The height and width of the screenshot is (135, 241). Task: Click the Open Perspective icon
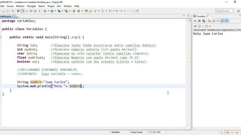[x=238, y=11]
